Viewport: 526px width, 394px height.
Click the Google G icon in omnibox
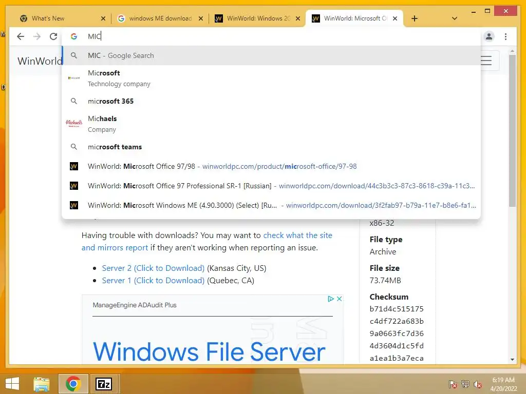pyautogui.click(x=74, y=36)
